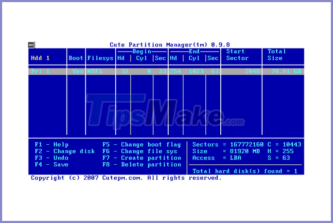Click the End cylinder value 1023
Viewport: 333px width, 223px height.
pyautogui.click(x=196, y=71)
